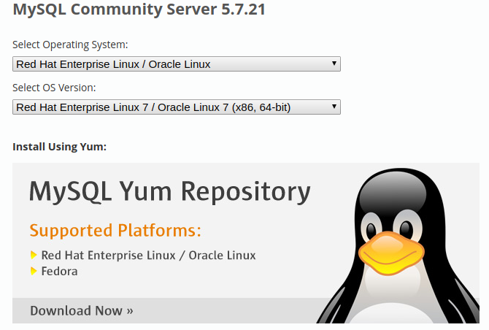Click the yellow arrow bullet beside Red Hat

pyautogui.click(x=34, y=255)
